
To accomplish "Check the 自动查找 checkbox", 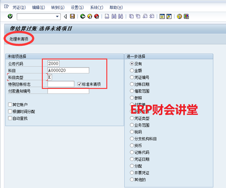I will (x=10, y=118).
